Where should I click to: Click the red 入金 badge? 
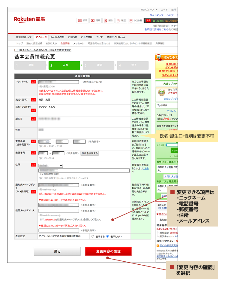click(148, 21)
